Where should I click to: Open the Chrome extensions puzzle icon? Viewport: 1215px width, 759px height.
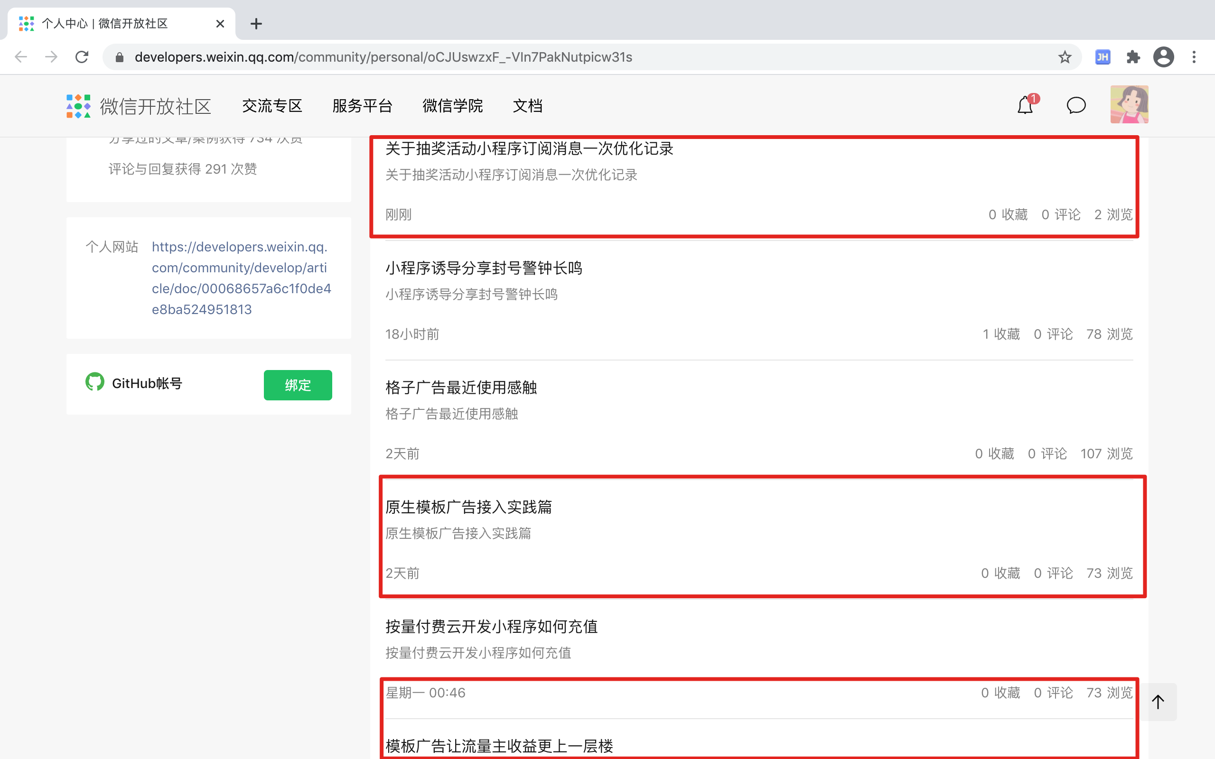pyautogui.click(x=1133, y=57)
